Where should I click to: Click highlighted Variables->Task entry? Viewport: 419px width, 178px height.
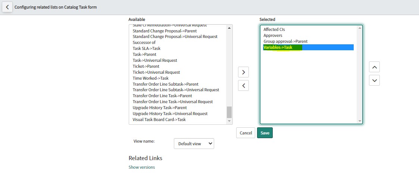tap(278, 47)
